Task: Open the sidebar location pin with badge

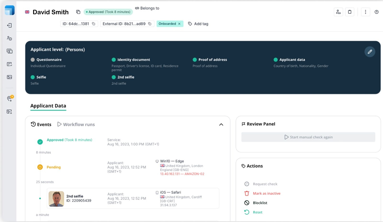Action: [x=9, y=99]
